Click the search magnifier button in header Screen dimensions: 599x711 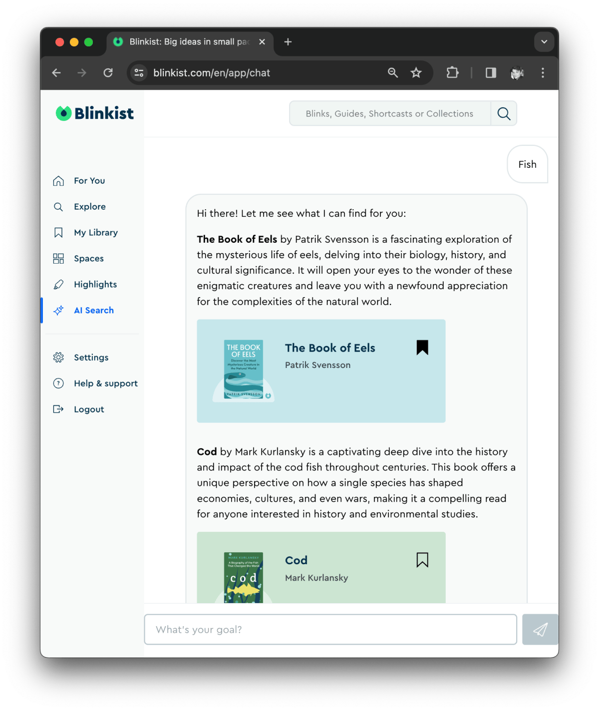coord(504,114)
